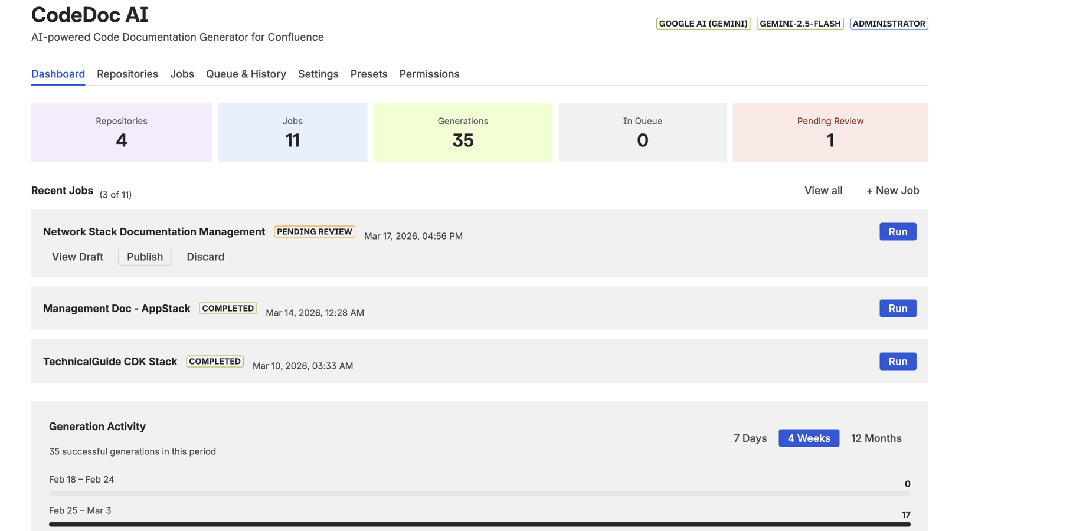1086x531 pixels.
Task: Create a job with + New Job
Action: (x=892, y=190)
